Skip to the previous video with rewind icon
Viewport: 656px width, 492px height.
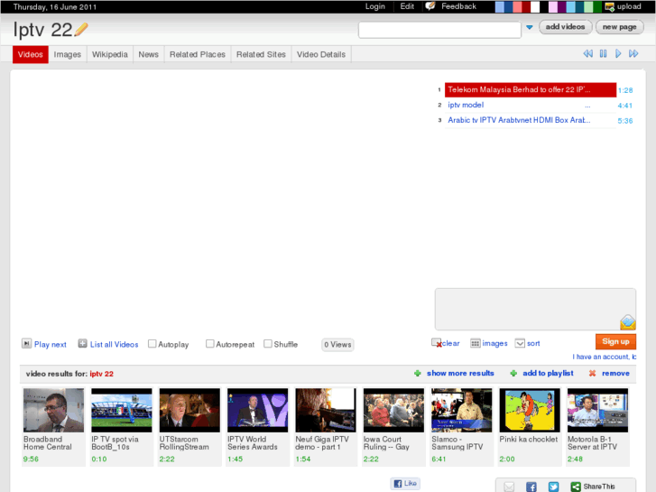point(587,53)
